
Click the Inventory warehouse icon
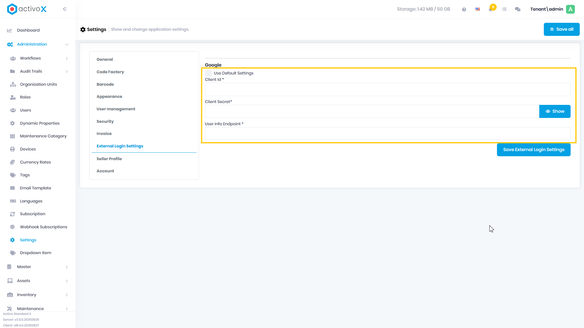point(10,295)
